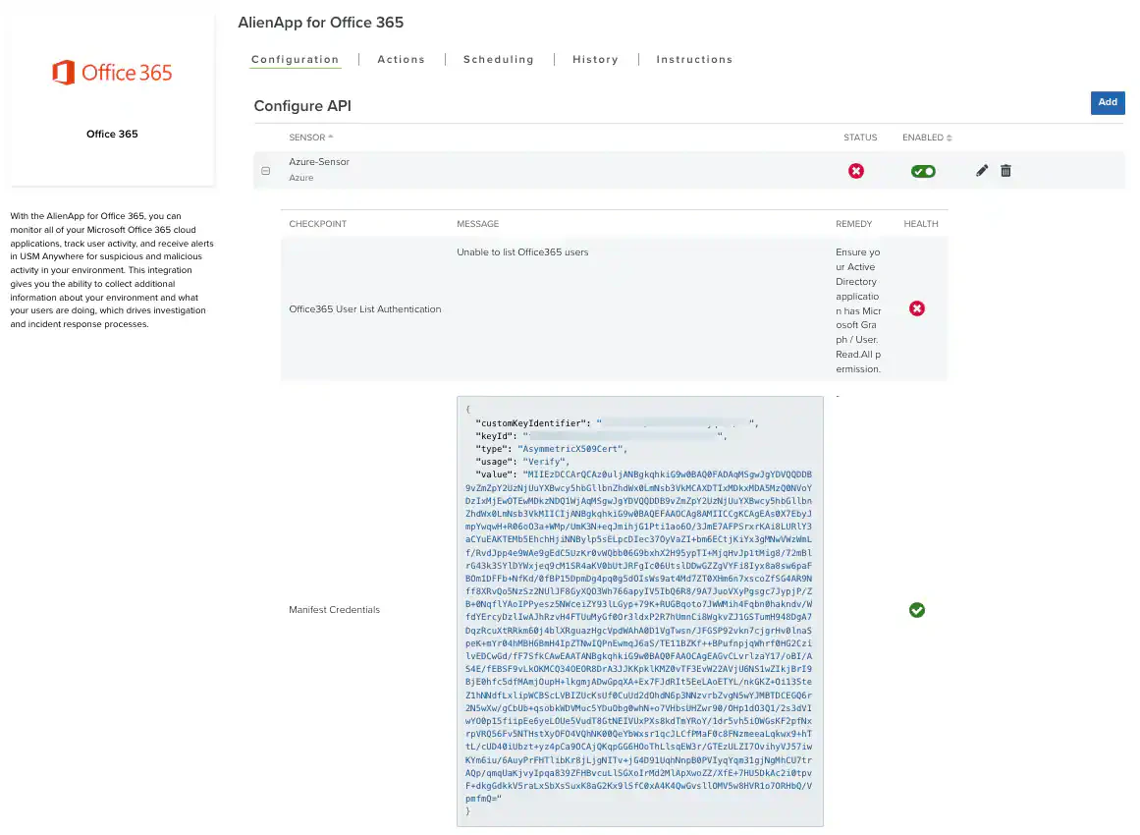This screenshot has height=835, width=1140.
Task: Open the Configuration tab
Action: [296, 60]
